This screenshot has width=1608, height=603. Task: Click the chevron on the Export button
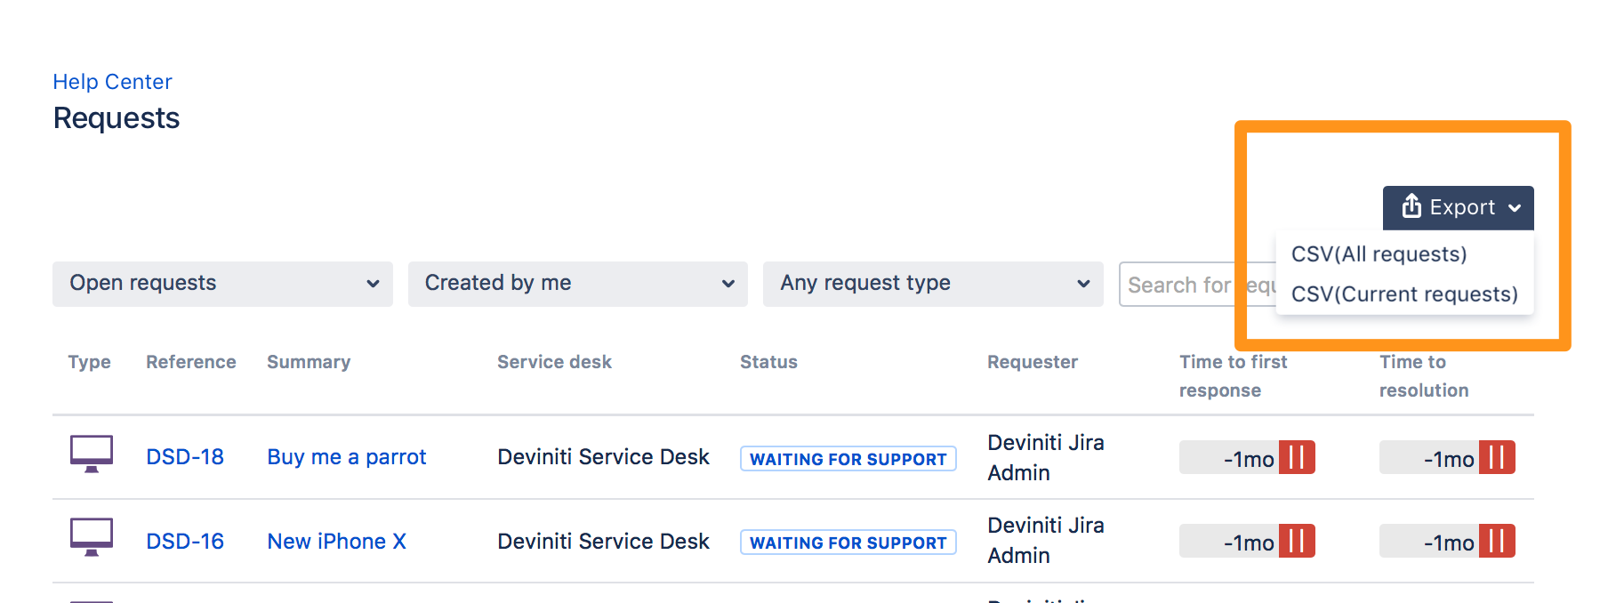pyautogui.click(x=1516, y=207)
